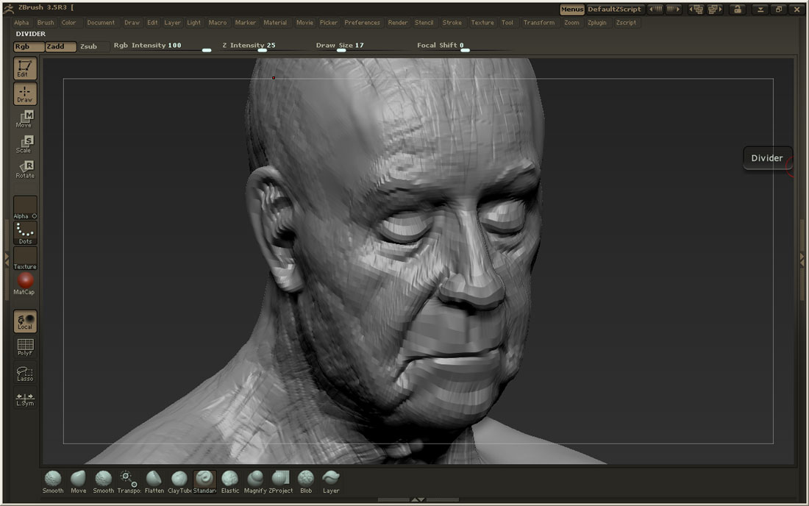Select the ClayTubes brush
The image size is (809, 506).
tap(179, 480)
